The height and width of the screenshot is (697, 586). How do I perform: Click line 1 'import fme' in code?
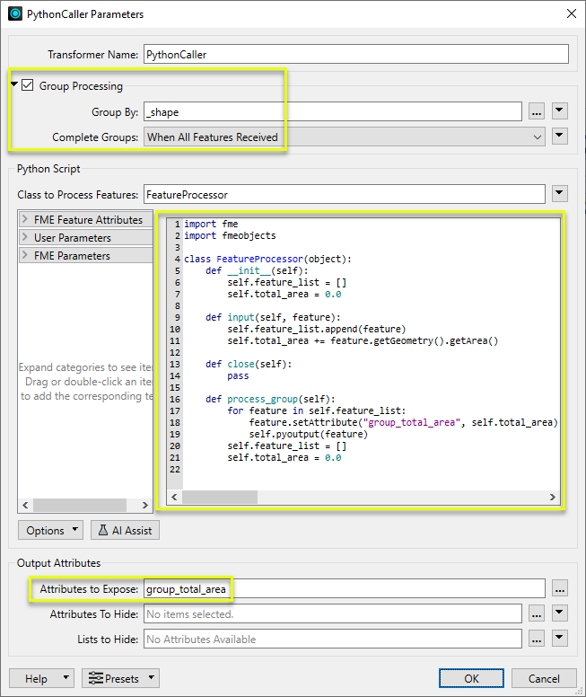[211, 224]
